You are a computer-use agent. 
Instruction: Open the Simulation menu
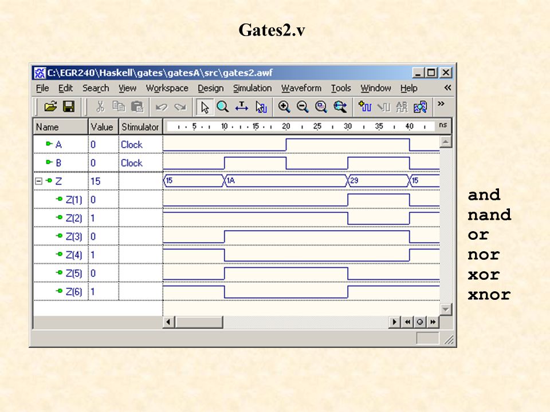pyautogui.click(x=252, y=88)
